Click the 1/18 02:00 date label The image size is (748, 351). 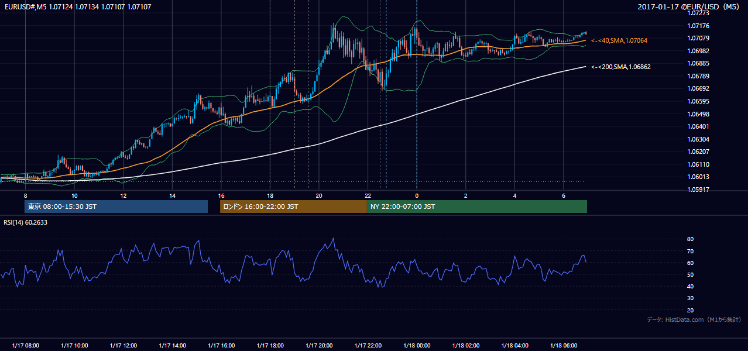click(465, 346)
